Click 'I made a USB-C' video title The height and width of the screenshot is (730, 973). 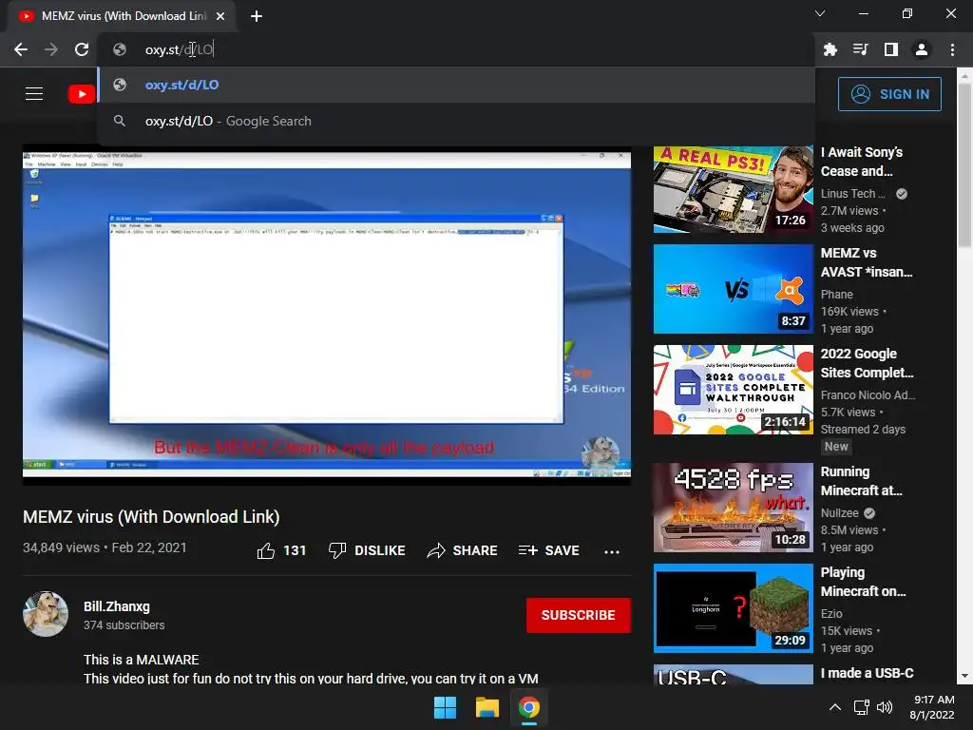click(867, 673)
